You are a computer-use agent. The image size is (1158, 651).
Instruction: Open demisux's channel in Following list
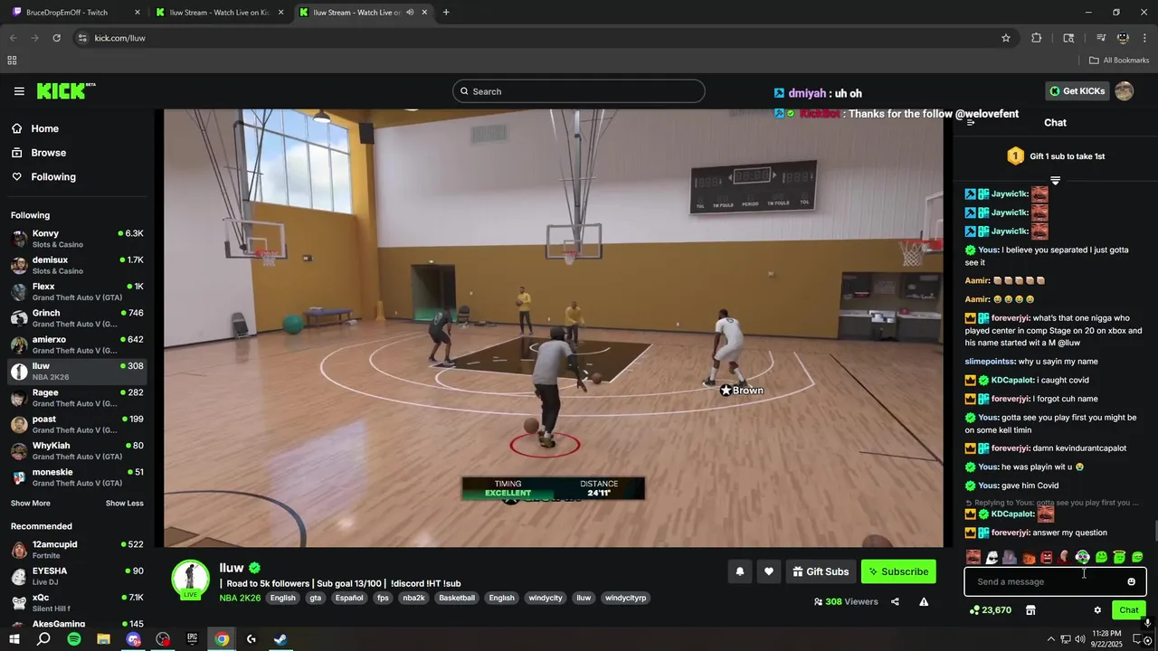tap(77, 265)
